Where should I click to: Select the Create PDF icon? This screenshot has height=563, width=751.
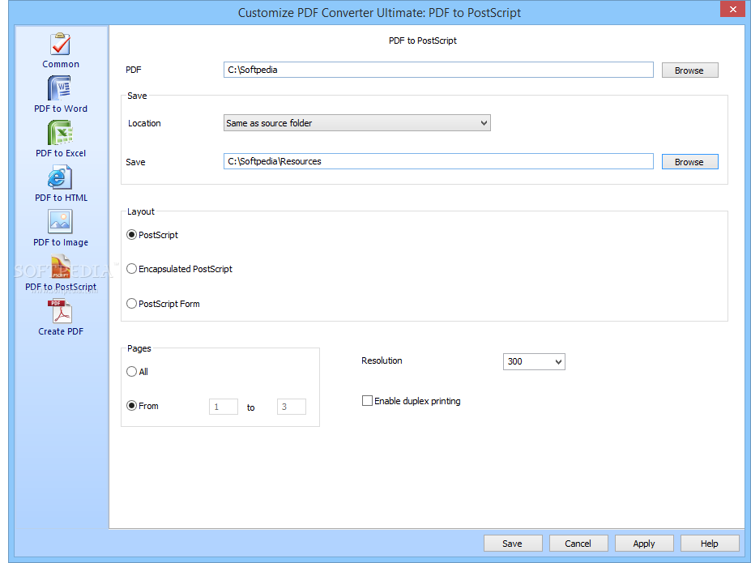pos(60,311)
